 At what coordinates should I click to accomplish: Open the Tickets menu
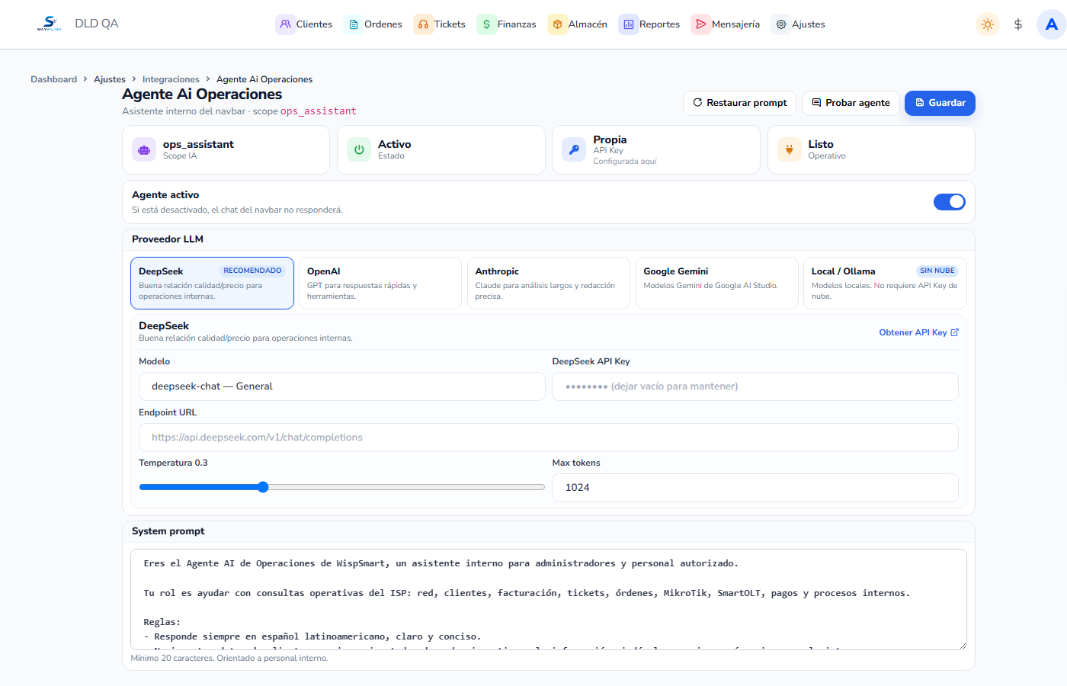coord(440,24)
